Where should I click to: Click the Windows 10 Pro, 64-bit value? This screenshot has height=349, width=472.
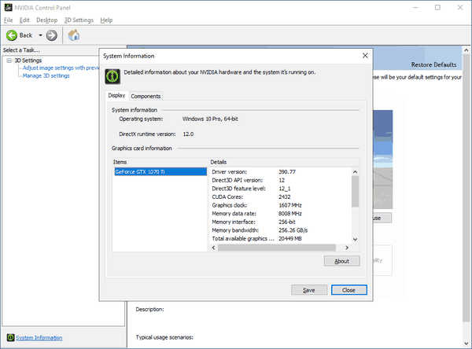210,119
